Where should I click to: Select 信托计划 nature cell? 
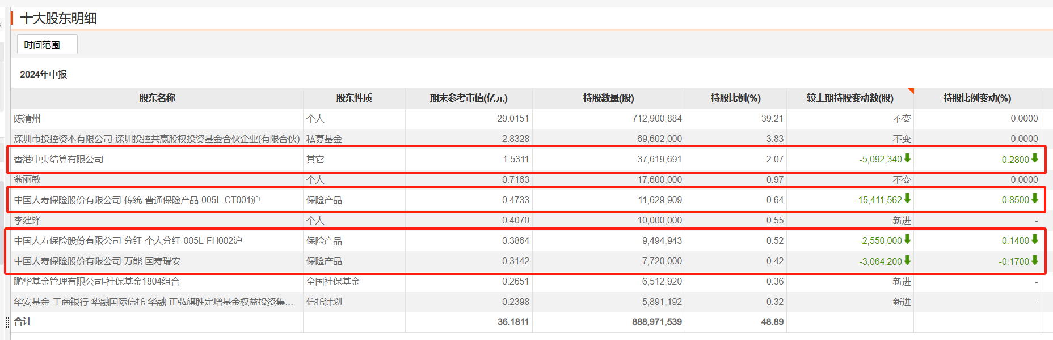pyautogui.click(x=324, y=302)
